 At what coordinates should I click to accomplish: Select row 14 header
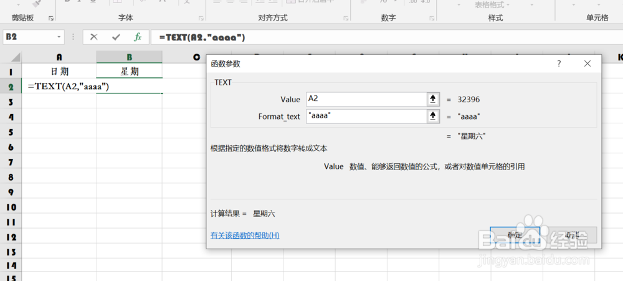pyautogui.click(x=11, y=265)
